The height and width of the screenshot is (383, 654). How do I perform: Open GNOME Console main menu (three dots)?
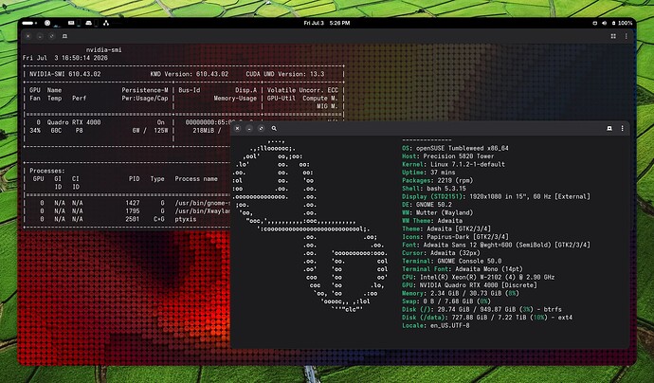click(x=623, y=129)
